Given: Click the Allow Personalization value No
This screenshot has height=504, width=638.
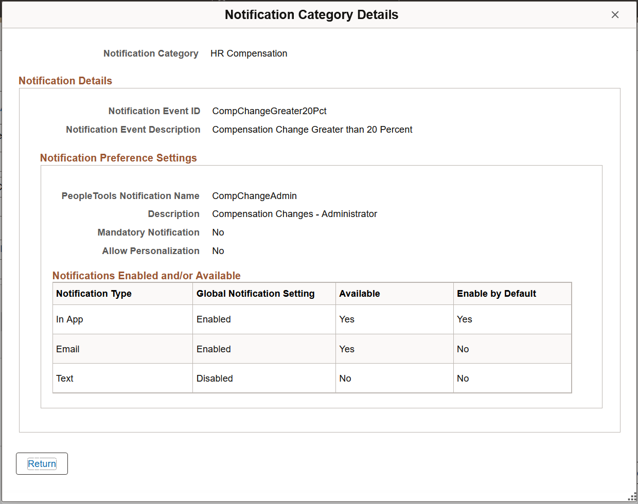Looking at the screenshot, I should (218, 251).
